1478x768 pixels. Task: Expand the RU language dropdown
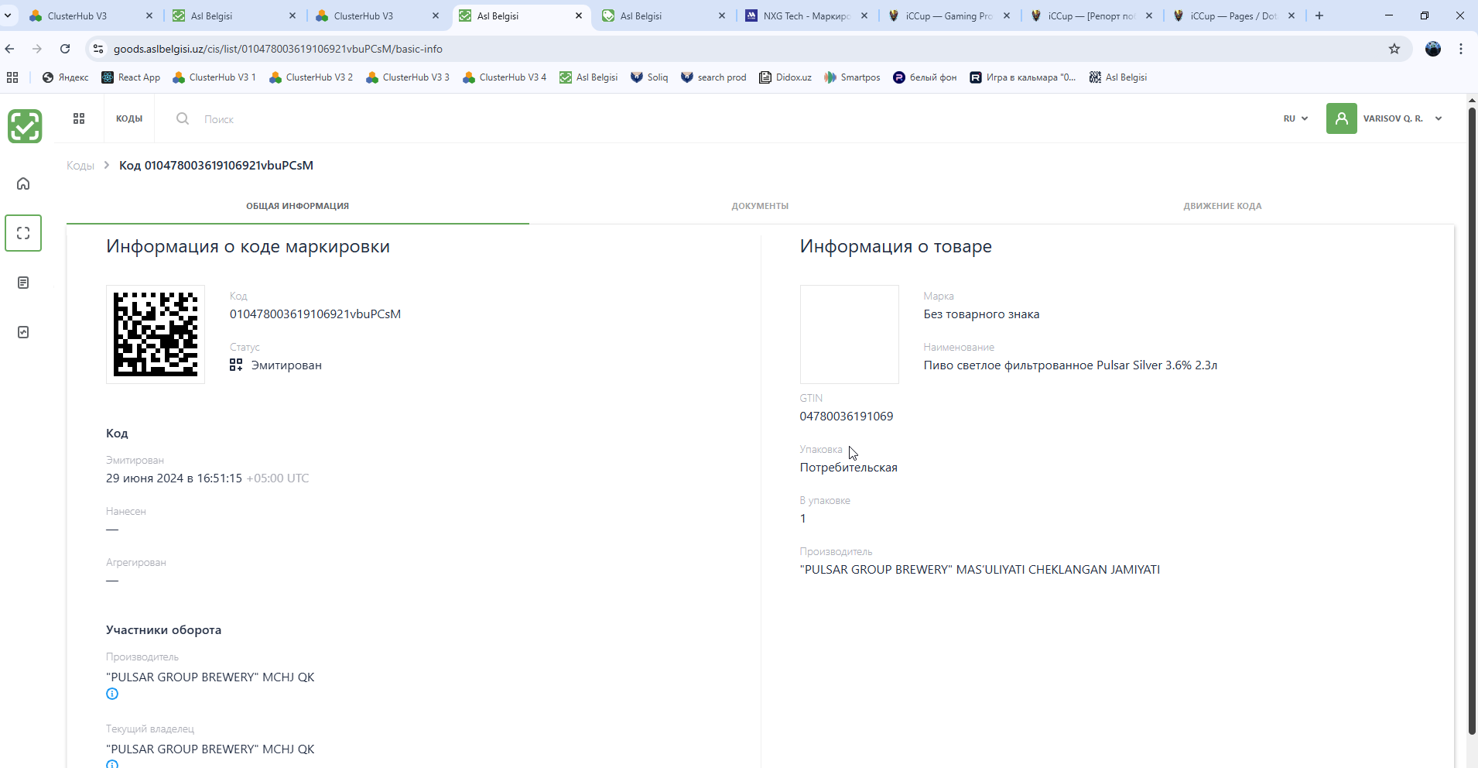click(1295, 118)
